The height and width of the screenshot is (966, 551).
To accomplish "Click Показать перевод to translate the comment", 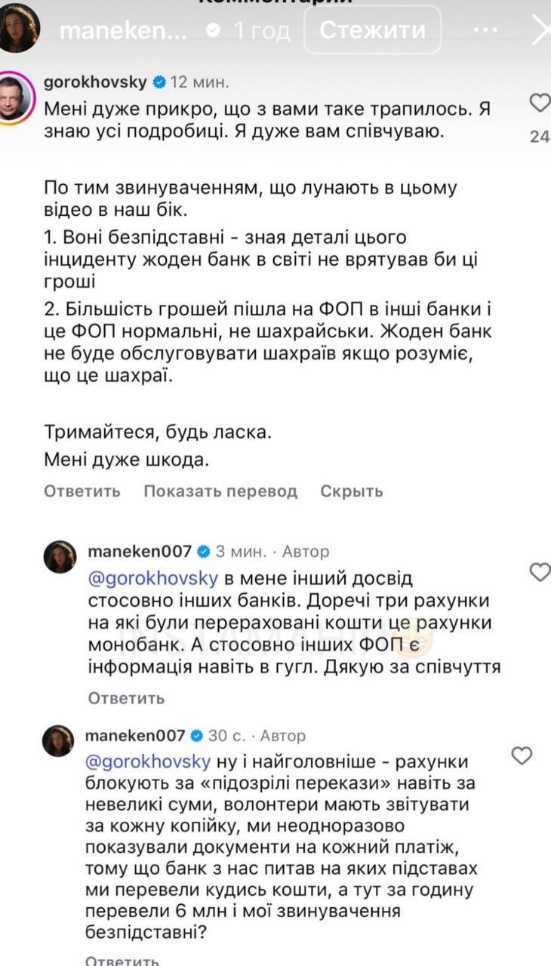I will (220, 491).
